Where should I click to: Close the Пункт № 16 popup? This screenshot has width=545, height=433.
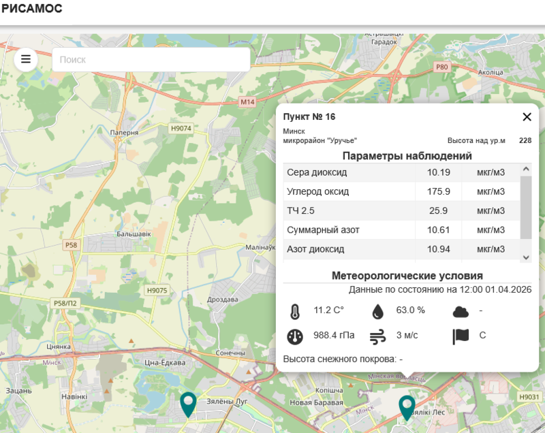(x=527, y=117)
